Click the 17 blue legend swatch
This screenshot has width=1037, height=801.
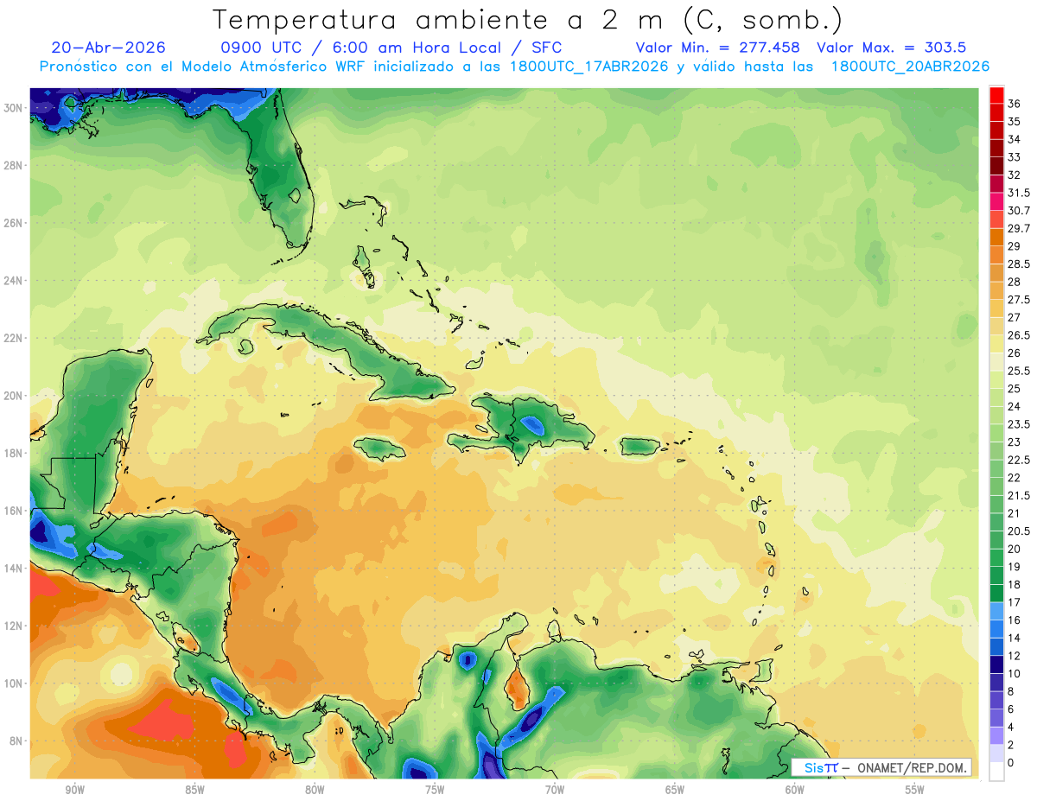tap(996, 610)
